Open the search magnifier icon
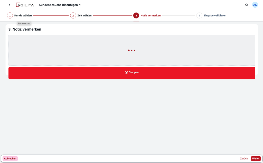263x163 pixels. point(247,5)
